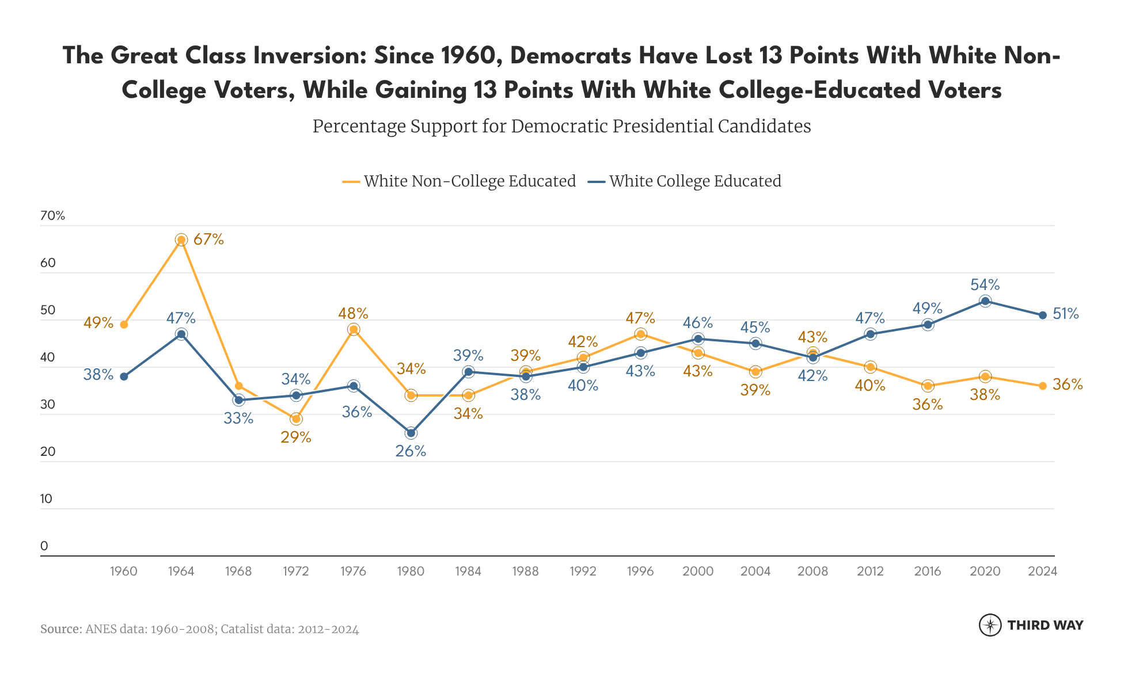Click the Source ANES data footnote text
The height and width of the screenshot is (678, 1124).
(199, 629)
